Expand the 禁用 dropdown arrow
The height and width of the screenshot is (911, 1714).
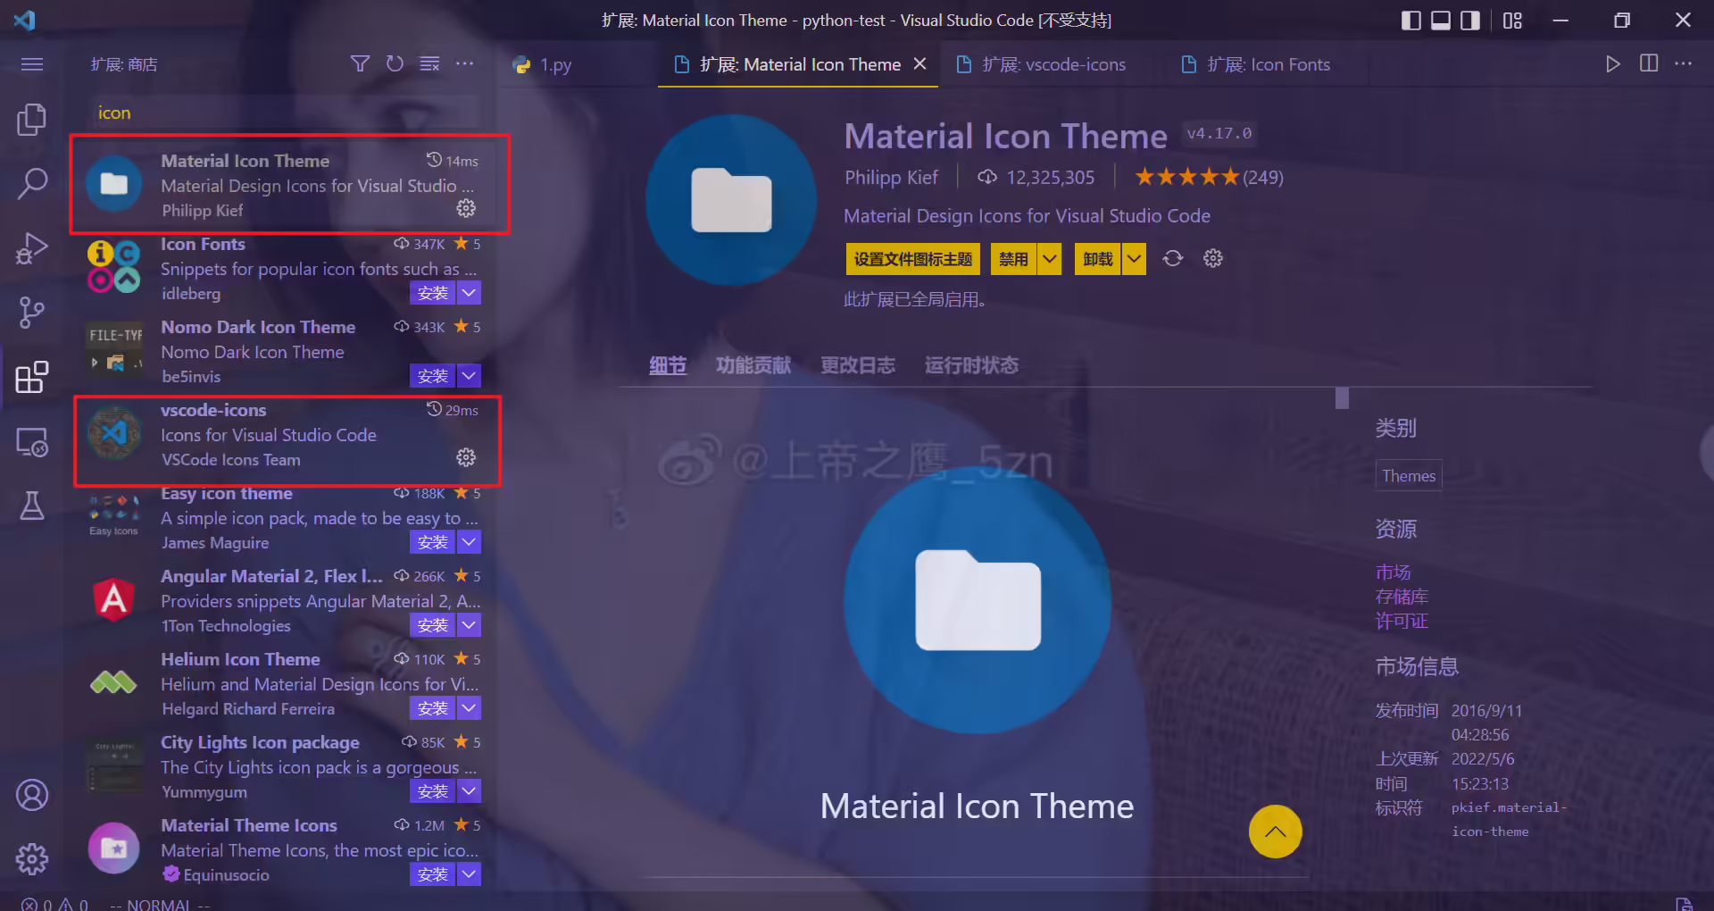[1050, 259]
